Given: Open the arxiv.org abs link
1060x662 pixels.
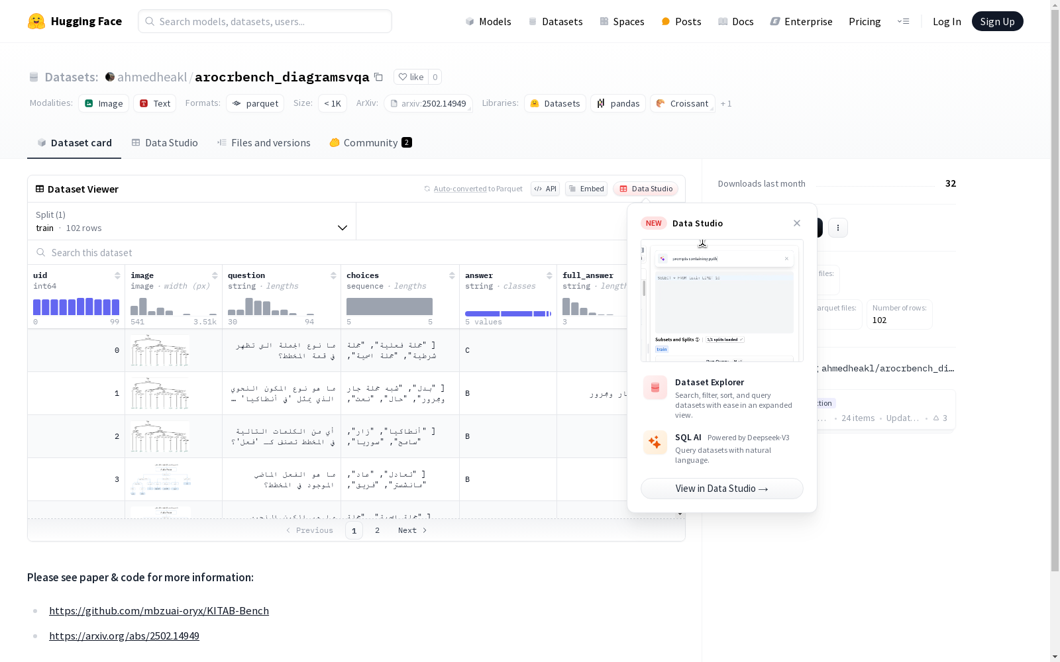Looking at the screenshot, I should 124,636.
